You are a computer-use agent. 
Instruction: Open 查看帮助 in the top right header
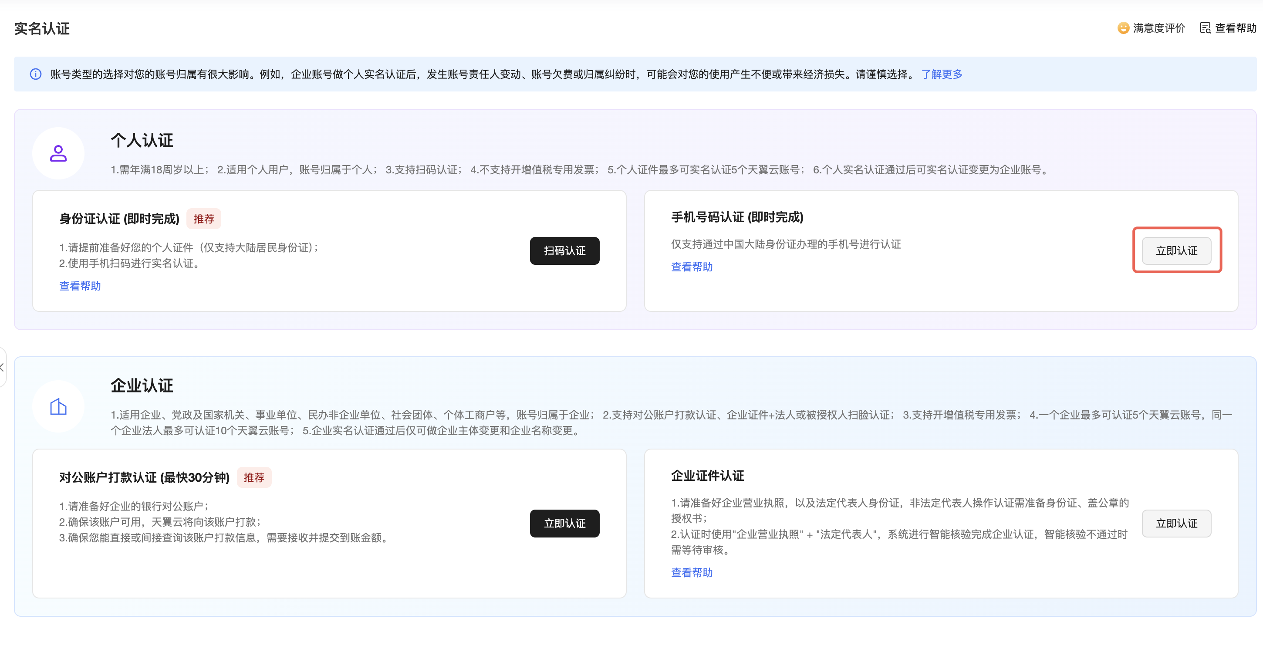1236,28
